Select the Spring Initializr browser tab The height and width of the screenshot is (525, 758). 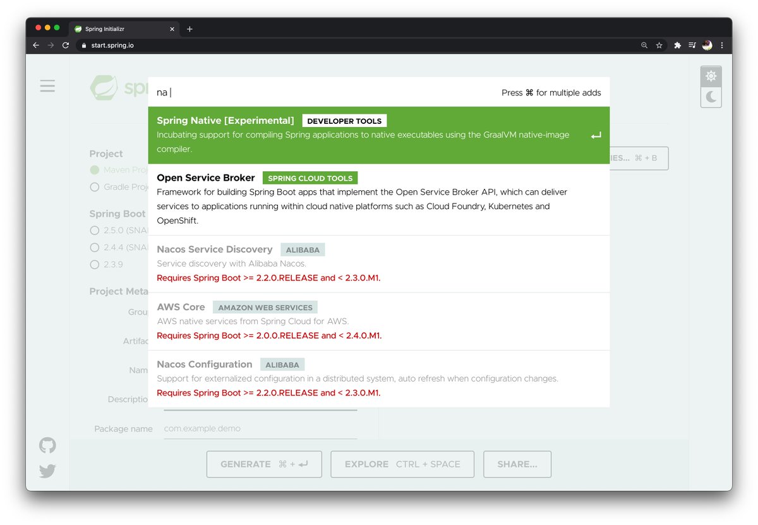pyautogui.click(x=123, y=28)
